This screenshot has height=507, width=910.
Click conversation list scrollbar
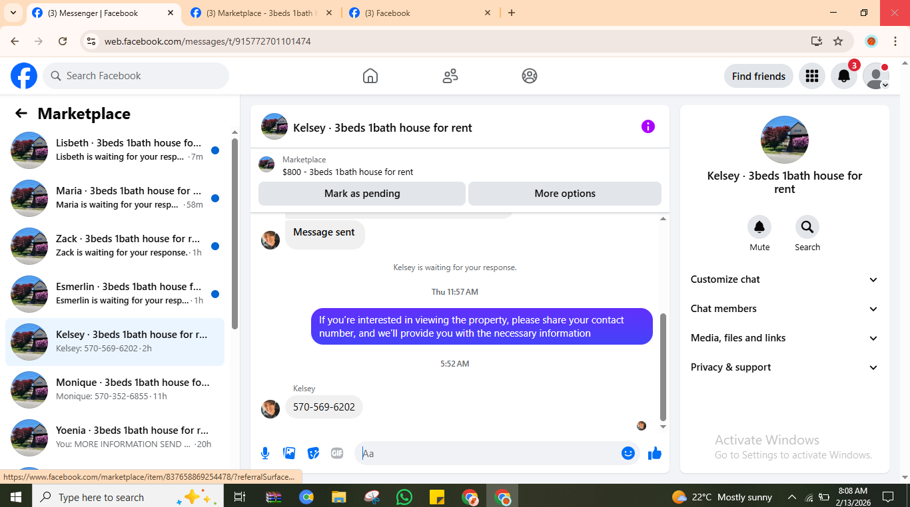click(234, 234)
